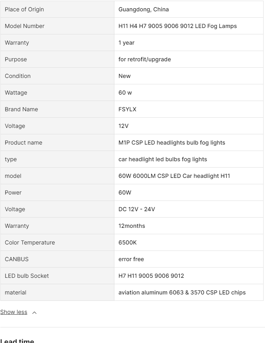265x343 pixels.
Task: Select the "12V" voltage value
Action: click(x=123, y=126)
